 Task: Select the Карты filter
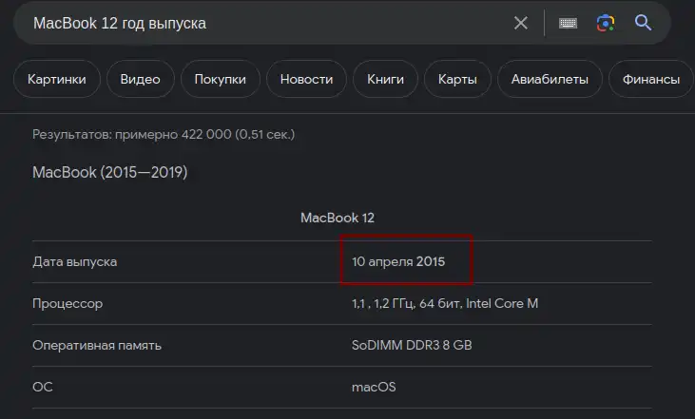tap(457, 79)
